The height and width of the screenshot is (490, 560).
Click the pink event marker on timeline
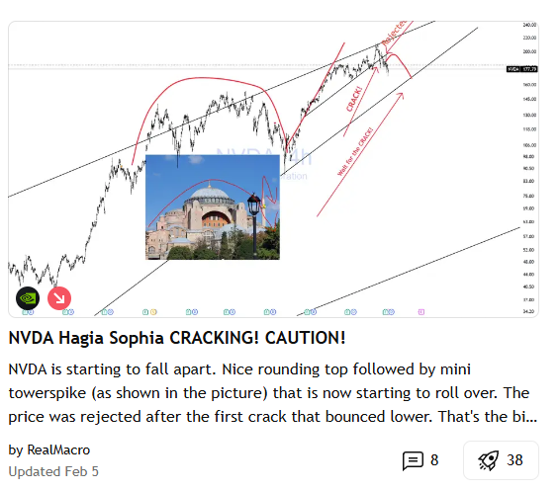tap(421, 312)
